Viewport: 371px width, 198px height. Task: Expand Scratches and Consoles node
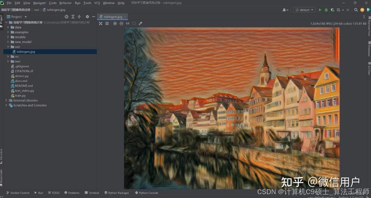(x=6, y=105)
